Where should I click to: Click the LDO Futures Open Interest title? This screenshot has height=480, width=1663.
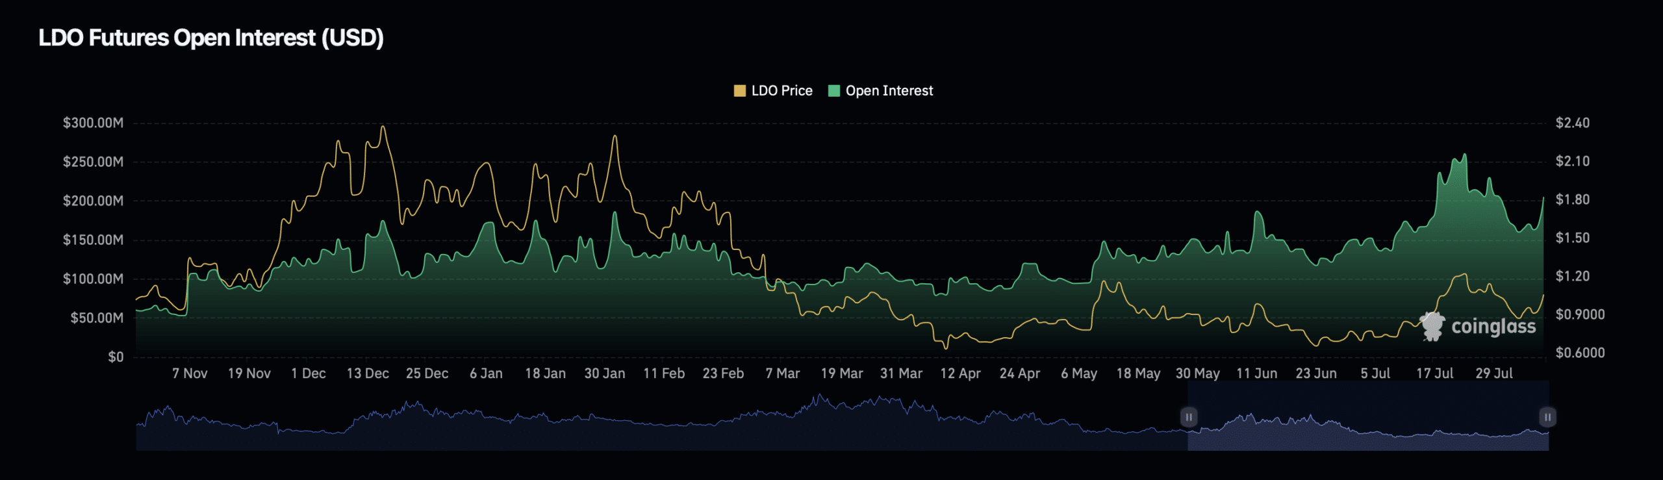pyautogui.click(x=211, y=38)
